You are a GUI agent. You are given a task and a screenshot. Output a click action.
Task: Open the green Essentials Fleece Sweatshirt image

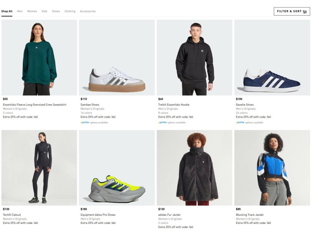[39, 58]
